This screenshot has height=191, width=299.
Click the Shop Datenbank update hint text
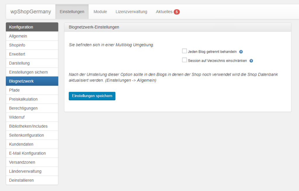tap(173, 77)
